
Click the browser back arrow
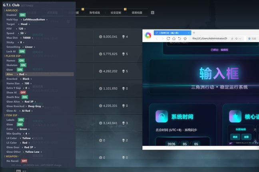pyautogui.click(x=157, y=38)
